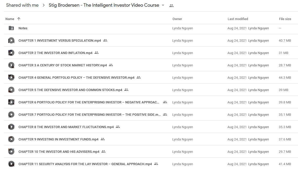Click the 31 MB file size value
Screen dimensions: 298x169
pos(284,53)
